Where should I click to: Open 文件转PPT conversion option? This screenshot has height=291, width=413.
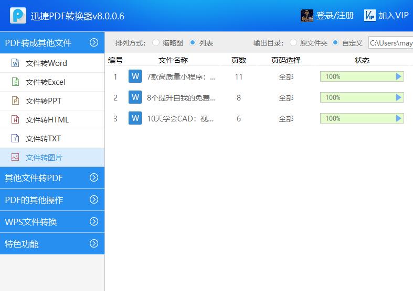[52, 101]
